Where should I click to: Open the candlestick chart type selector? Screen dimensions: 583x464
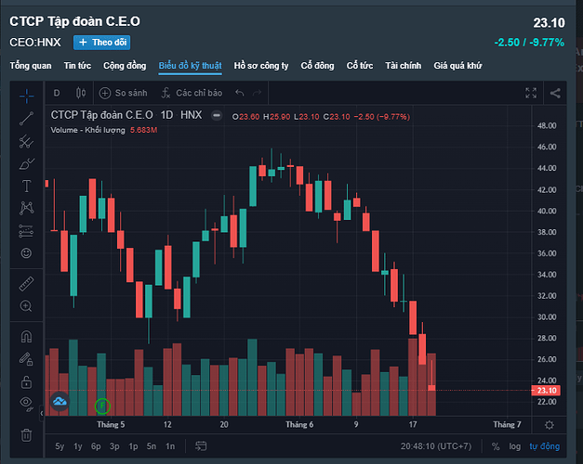[x=81, y=93]
